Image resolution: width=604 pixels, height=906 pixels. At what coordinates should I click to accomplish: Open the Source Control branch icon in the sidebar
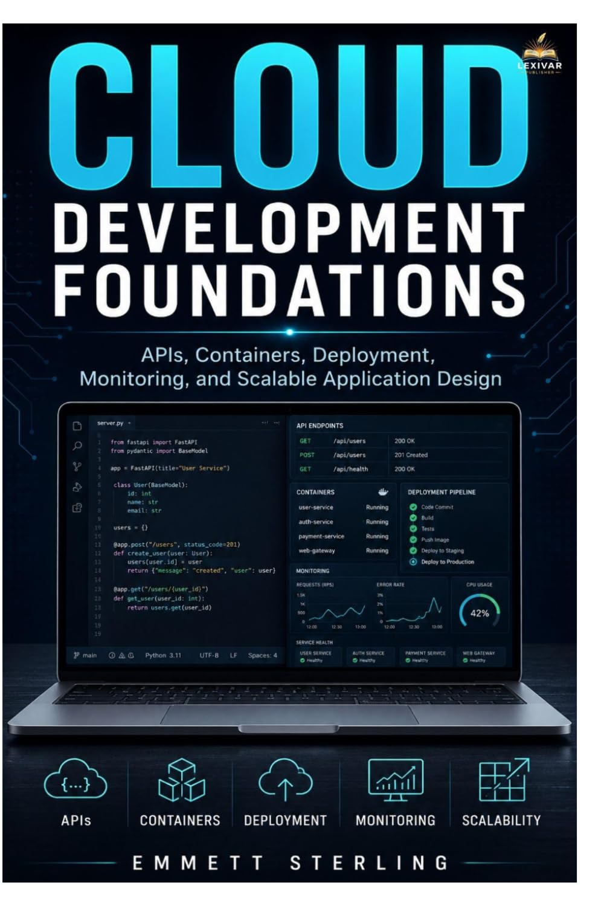(x=77, y=467)
